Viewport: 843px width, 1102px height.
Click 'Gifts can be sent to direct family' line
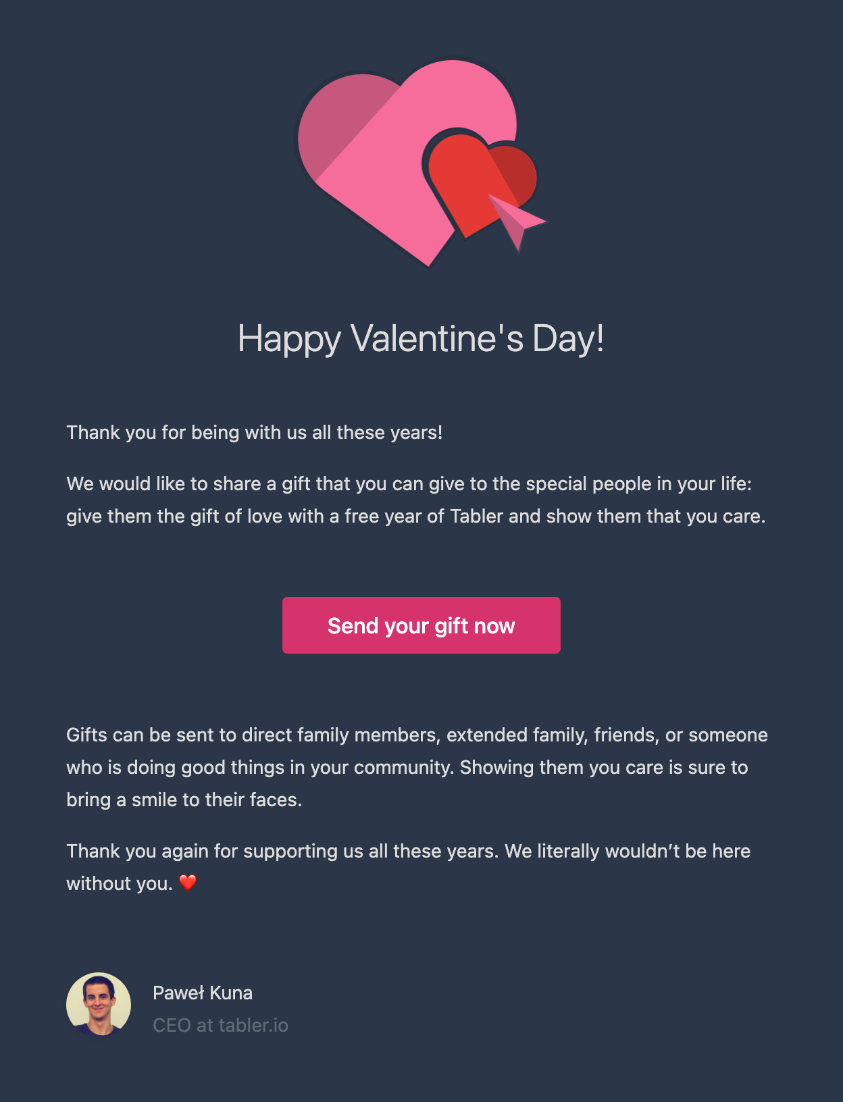coord(417,735)
